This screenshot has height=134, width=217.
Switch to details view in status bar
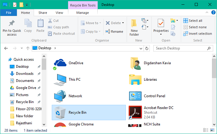(206, 130)
